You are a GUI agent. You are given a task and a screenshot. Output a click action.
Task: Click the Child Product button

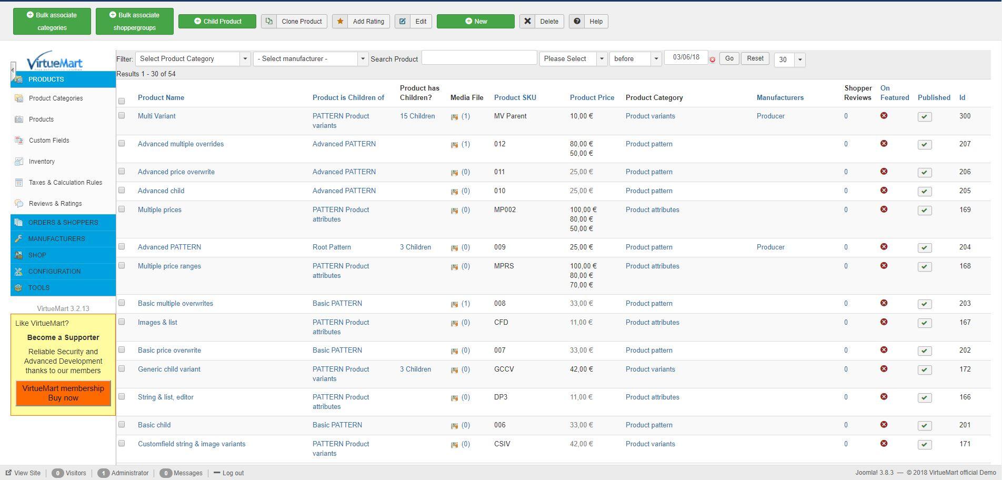pos(217,22)
